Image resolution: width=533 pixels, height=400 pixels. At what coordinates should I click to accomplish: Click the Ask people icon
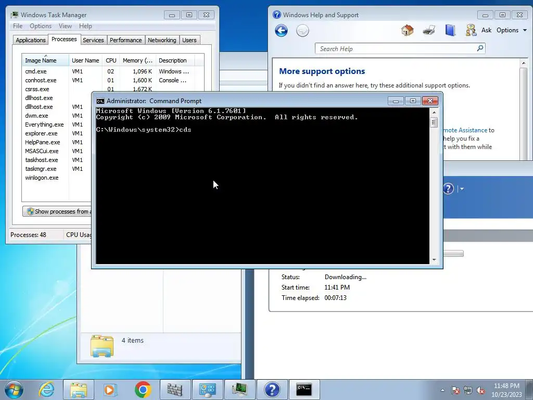[471, 30]
